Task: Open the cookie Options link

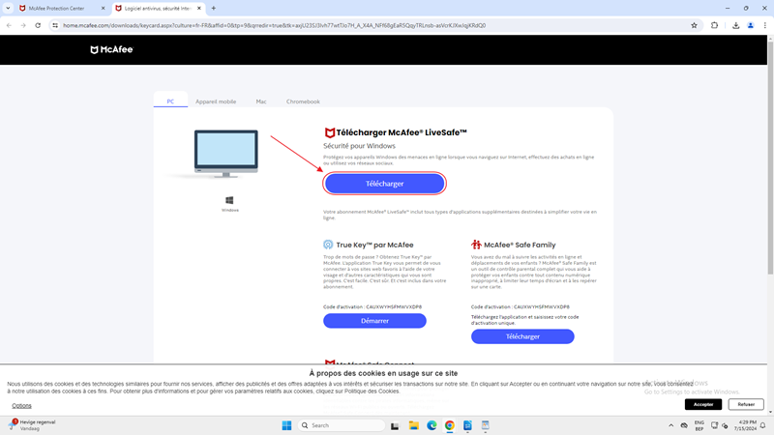Action: tap(21, 405)
